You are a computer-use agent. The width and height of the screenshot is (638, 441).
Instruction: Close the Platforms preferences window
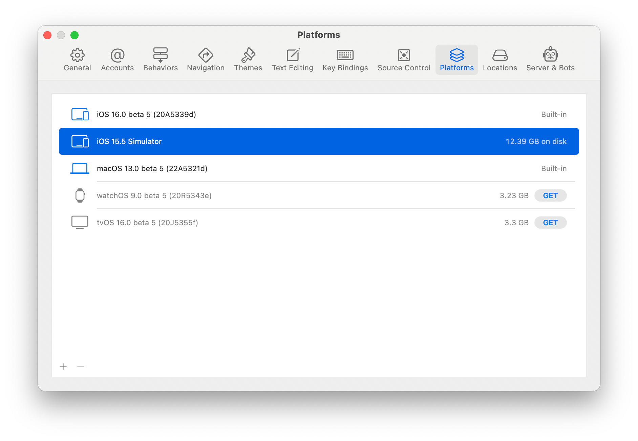pyautogui.click(x=47, y=35)
